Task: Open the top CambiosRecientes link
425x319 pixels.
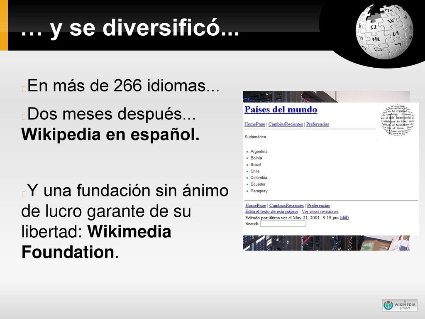Action: (286, 124)
